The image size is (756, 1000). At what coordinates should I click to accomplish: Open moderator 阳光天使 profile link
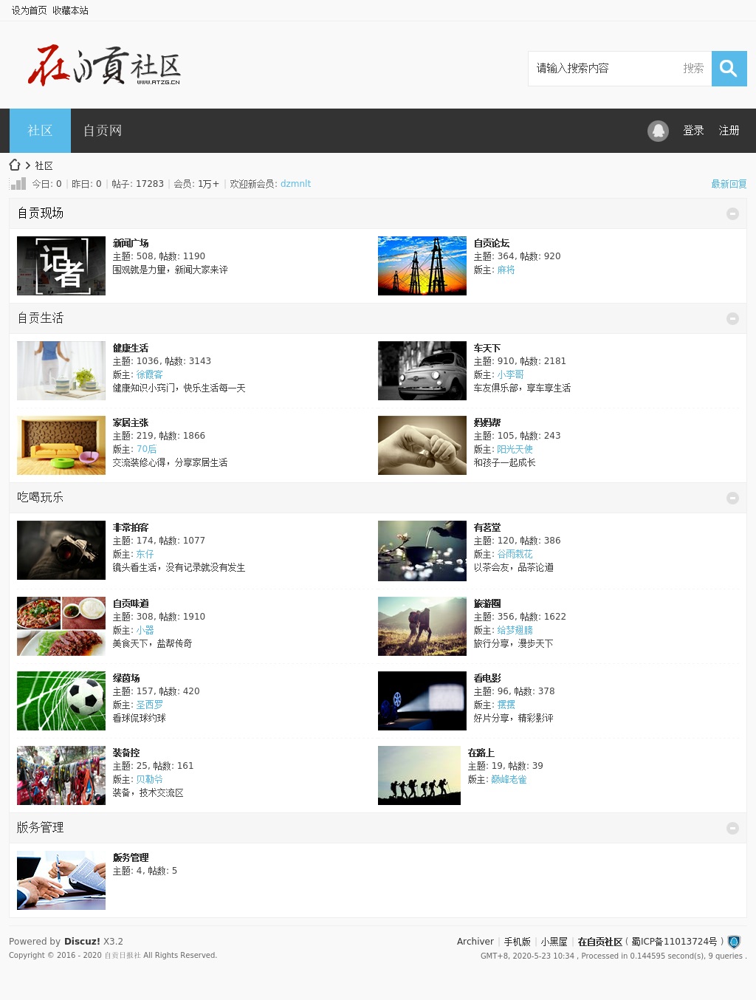pyautogui.click(x=515, y=450)
